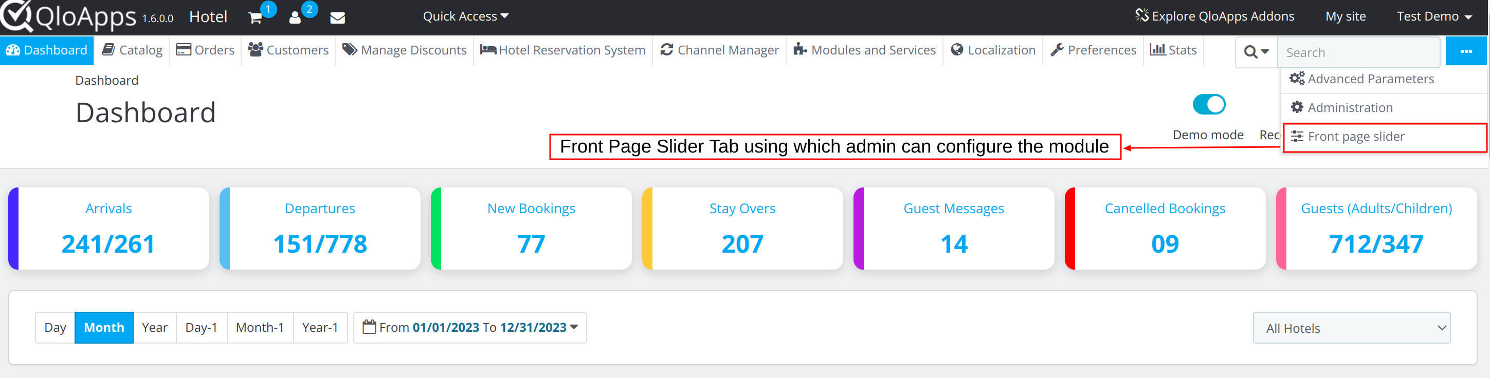Open the Customers menu

coord(288,50)
